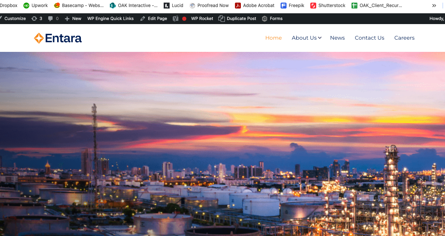Expand the hidden bookmarks chevron
Screen dimensions: 445x236
(433, 5)
